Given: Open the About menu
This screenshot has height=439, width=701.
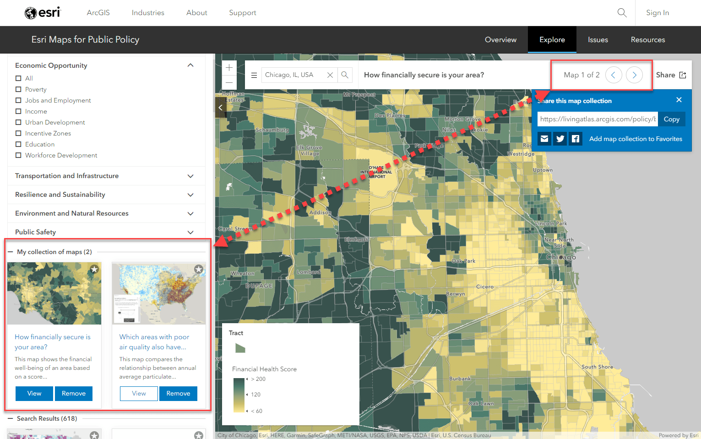Looking at the screenshot, I should (x=197, y=13).
